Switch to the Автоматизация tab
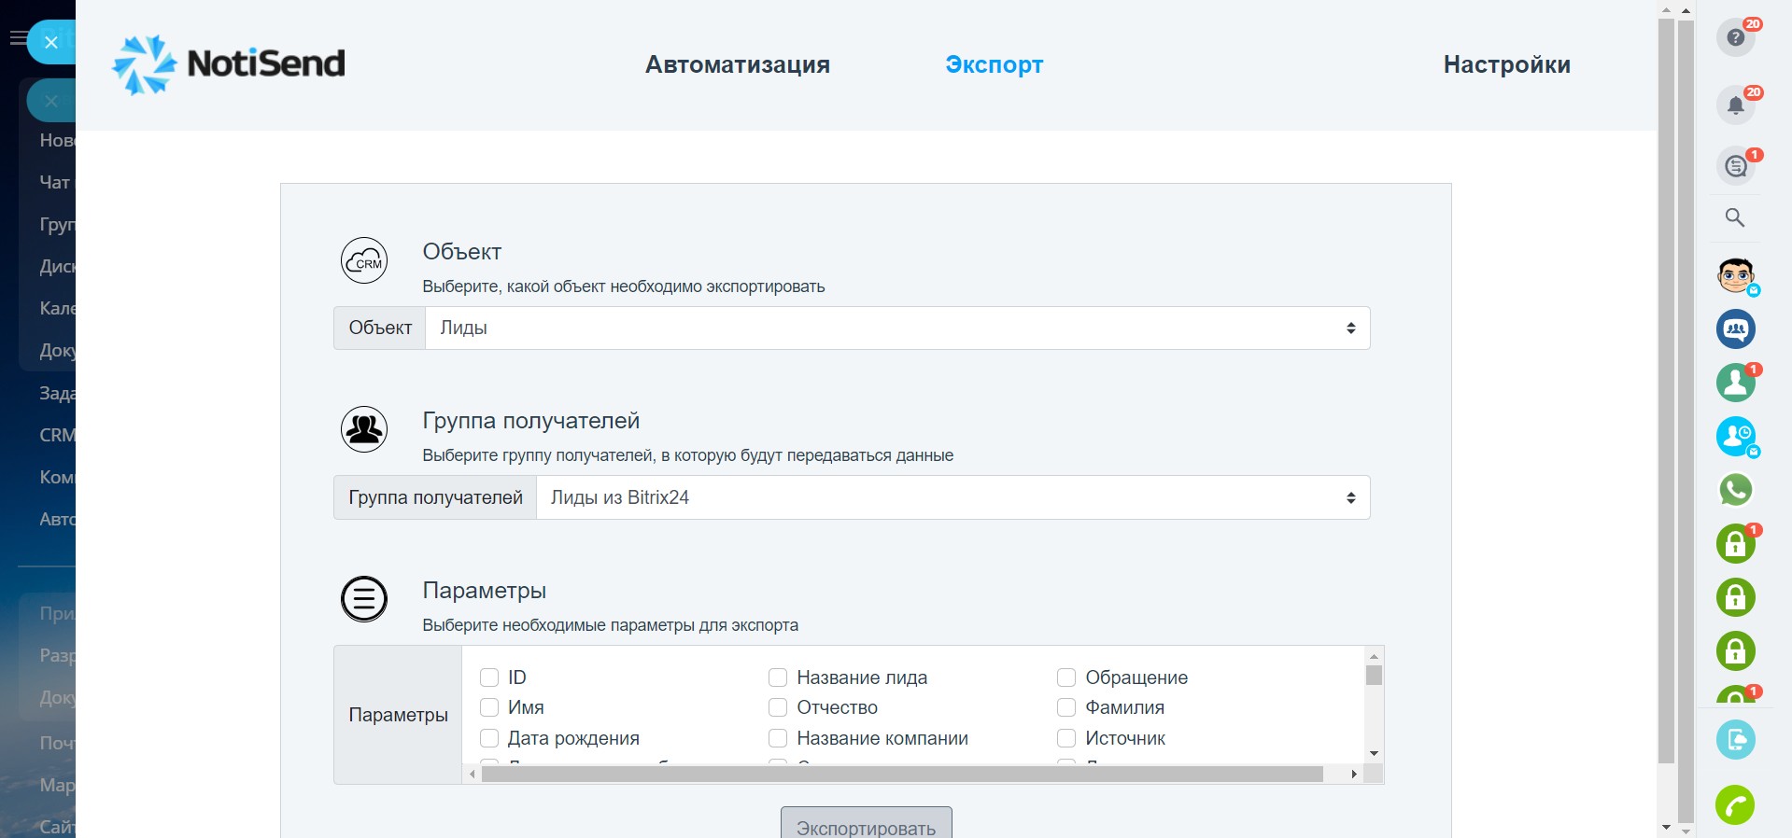This screenshot has width=1792, height=838. [x=737, y=64]
